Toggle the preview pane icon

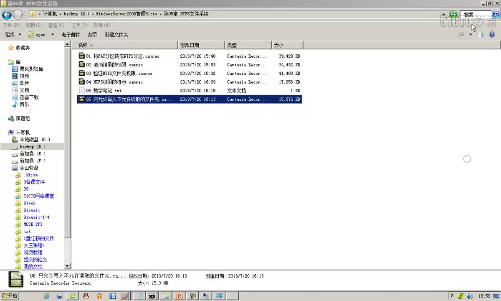481,35
